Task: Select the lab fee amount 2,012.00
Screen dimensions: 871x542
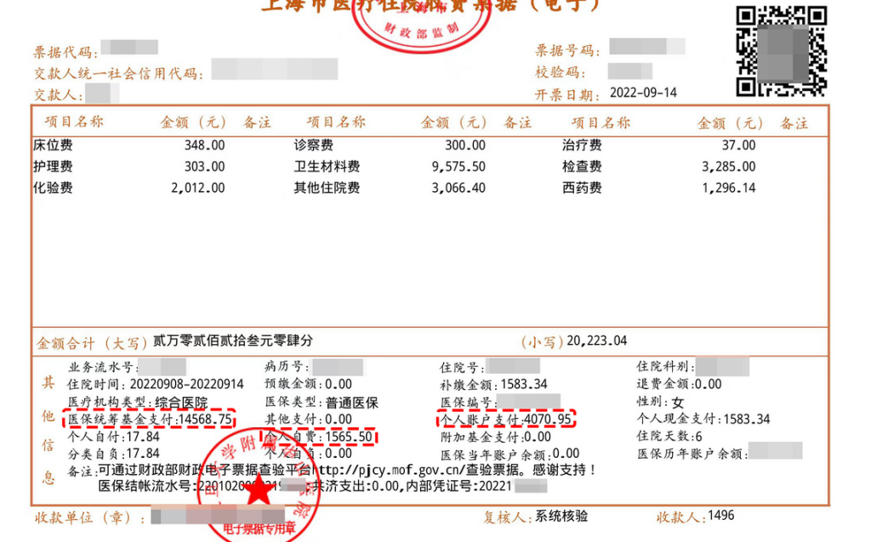Action: tap(197, 188)
